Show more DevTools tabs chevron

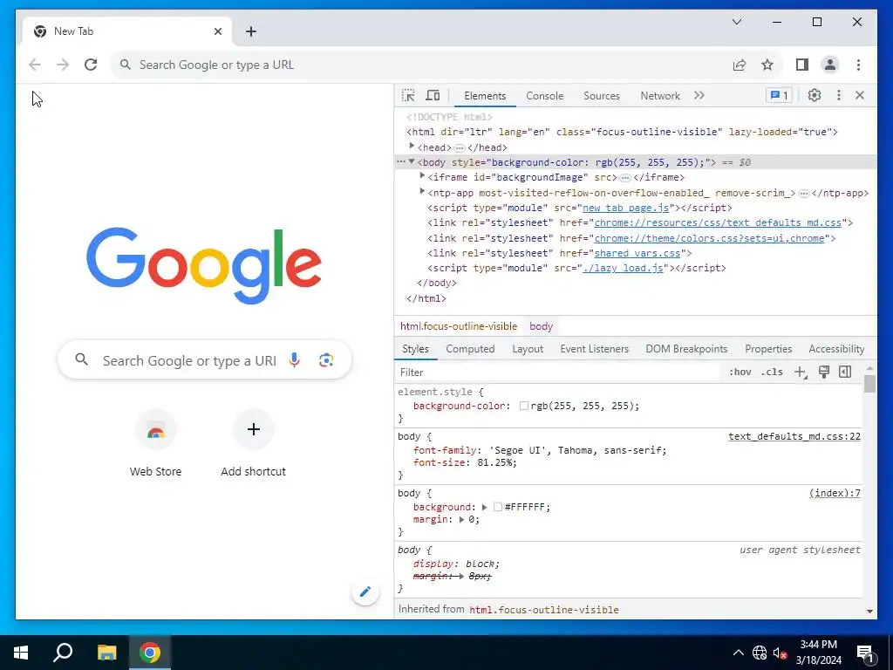[x=699, y=95]
